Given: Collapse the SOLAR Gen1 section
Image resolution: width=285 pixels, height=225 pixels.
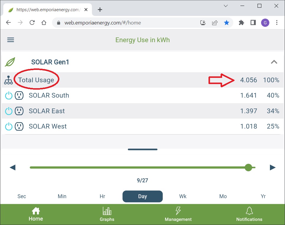Looking at the screenshot, I should point(274,62).
